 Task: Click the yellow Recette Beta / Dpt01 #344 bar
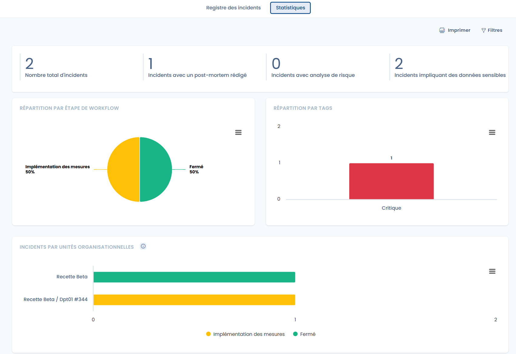194,300
